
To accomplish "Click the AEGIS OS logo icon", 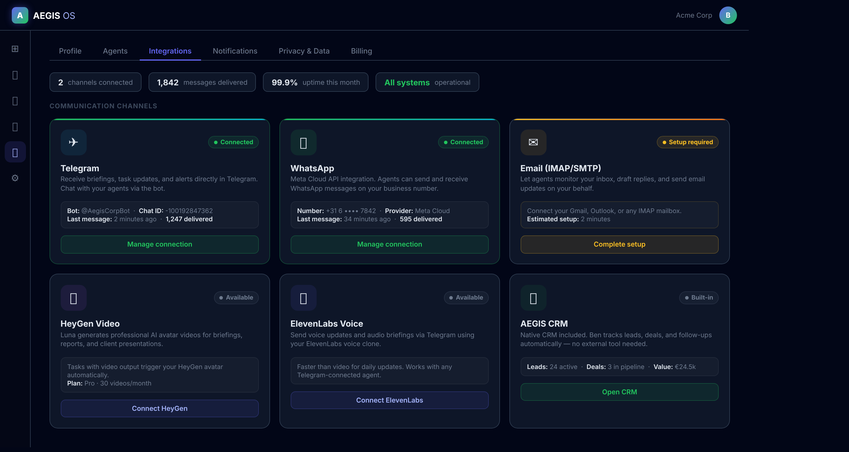I will 20,16.
